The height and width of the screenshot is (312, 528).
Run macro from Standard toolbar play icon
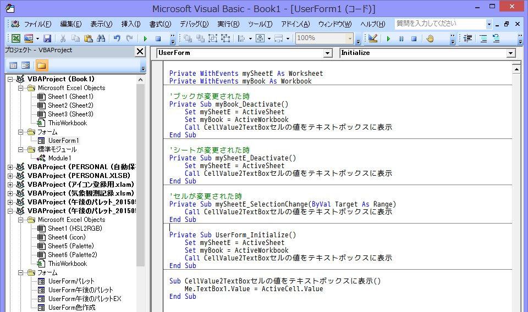tap(145, 38)
